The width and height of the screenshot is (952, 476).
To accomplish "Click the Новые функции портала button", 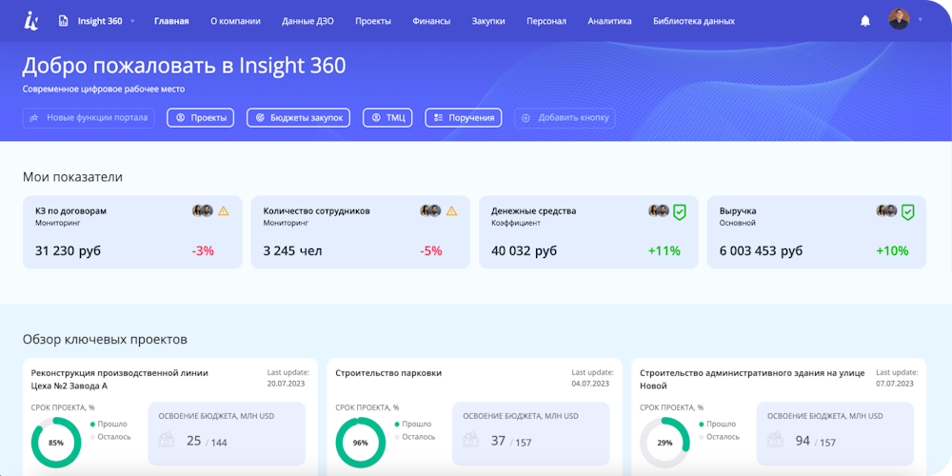I will pyautogui.click(x=89, y=118).
